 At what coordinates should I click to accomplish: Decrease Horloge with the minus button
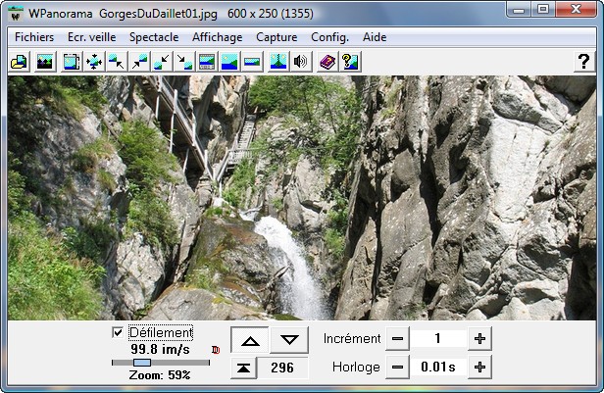pyautogui.click(x=397, y=368)
